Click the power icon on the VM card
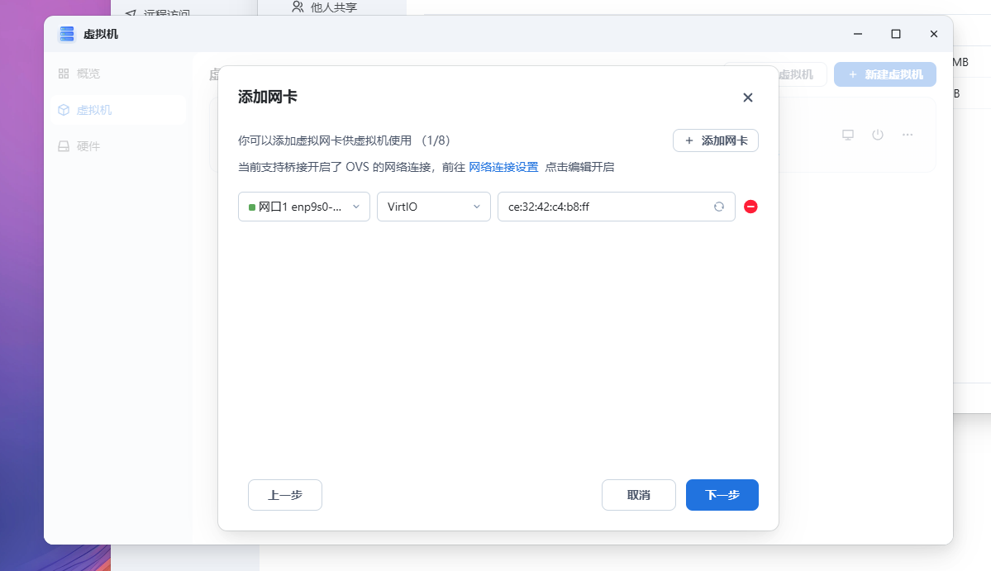 878,135
